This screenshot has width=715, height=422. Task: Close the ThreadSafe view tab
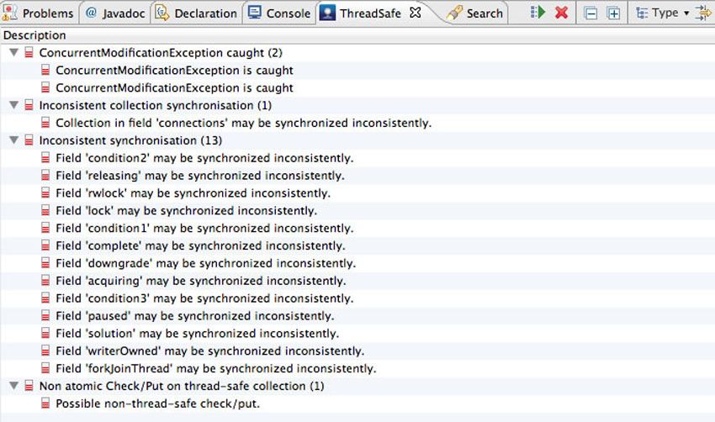415,13
